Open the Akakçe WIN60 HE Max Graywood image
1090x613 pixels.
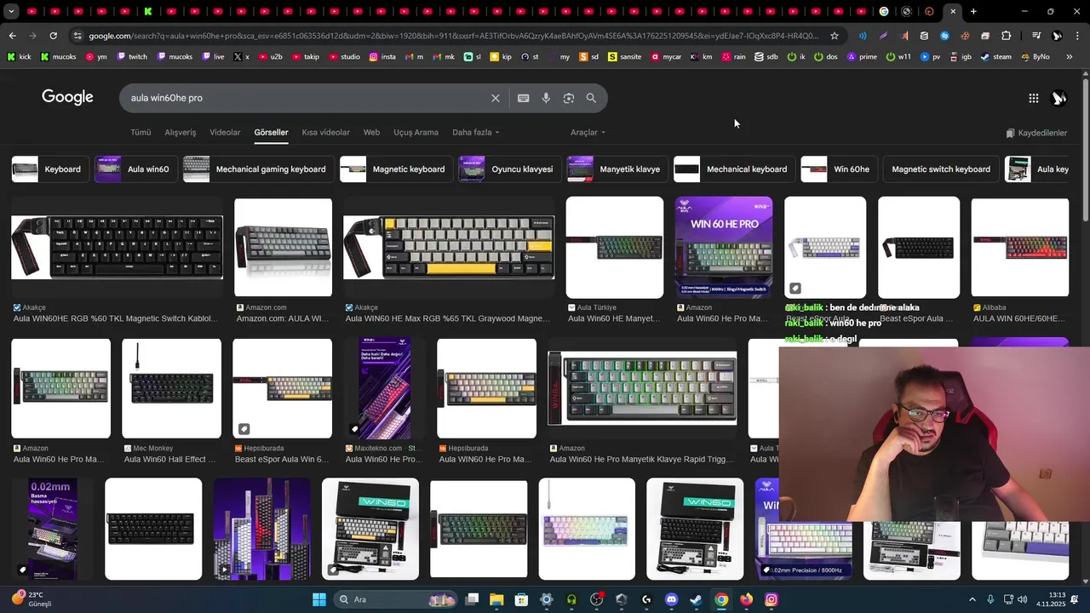click(449, 247)
